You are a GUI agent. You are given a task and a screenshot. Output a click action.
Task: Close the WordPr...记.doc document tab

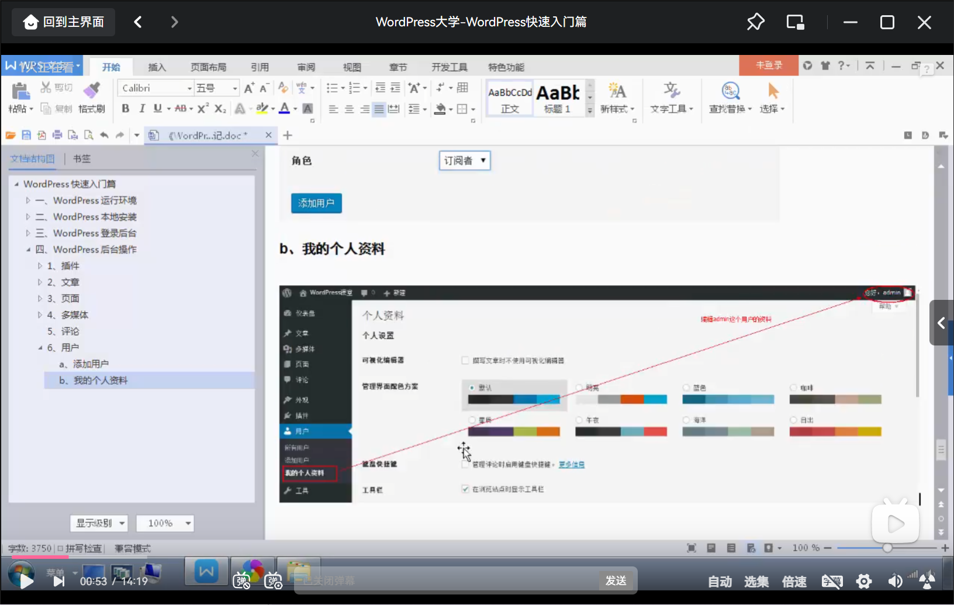click(268, 135)
